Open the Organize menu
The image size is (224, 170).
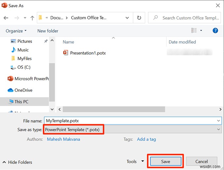16,31
